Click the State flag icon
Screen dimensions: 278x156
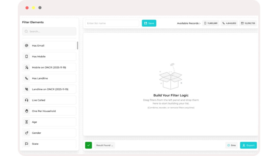tap(27, 144)
